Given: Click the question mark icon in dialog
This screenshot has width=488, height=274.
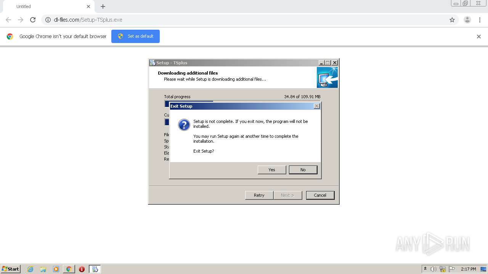Looking at the screenshot, I should [x=184, y=125].
